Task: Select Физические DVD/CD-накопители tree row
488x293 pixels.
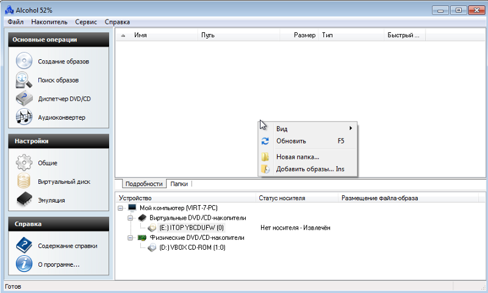Action: (196, 237)
